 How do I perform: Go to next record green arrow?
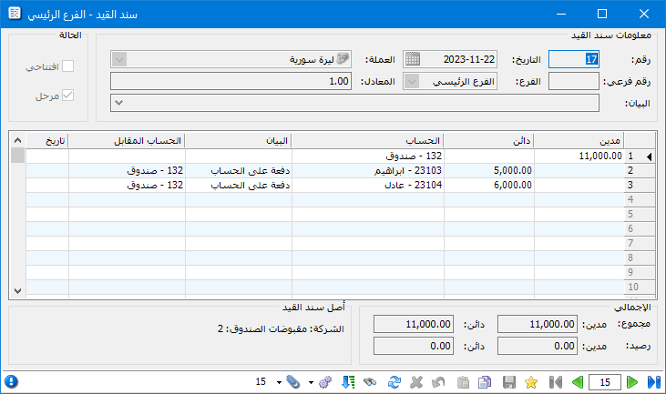[632, 382]
